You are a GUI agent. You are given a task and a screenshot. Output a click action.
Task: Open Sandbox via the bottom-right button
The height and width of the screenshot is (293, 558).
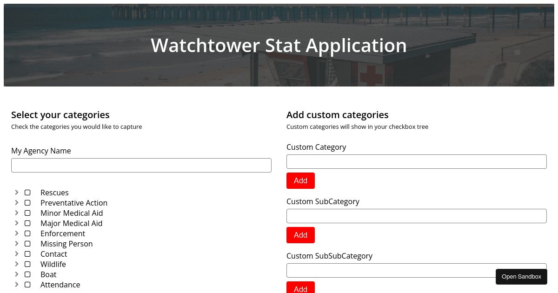pyautogui.click(x=521, y=276)
